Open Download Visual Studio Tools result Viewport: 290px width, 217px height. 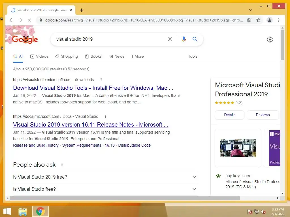pos(93,88)
